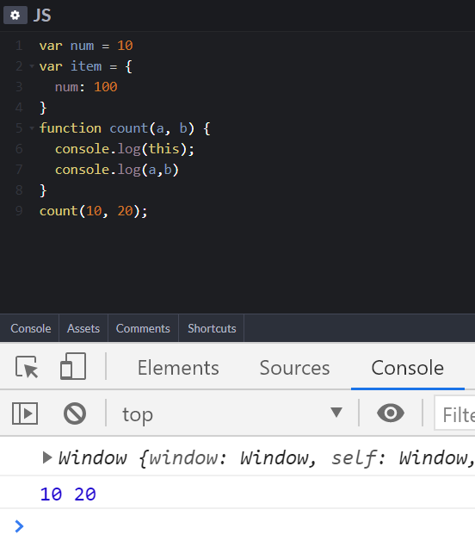
Task: Collapse the count function fold arrow on line 5
Action: point(32,128)
